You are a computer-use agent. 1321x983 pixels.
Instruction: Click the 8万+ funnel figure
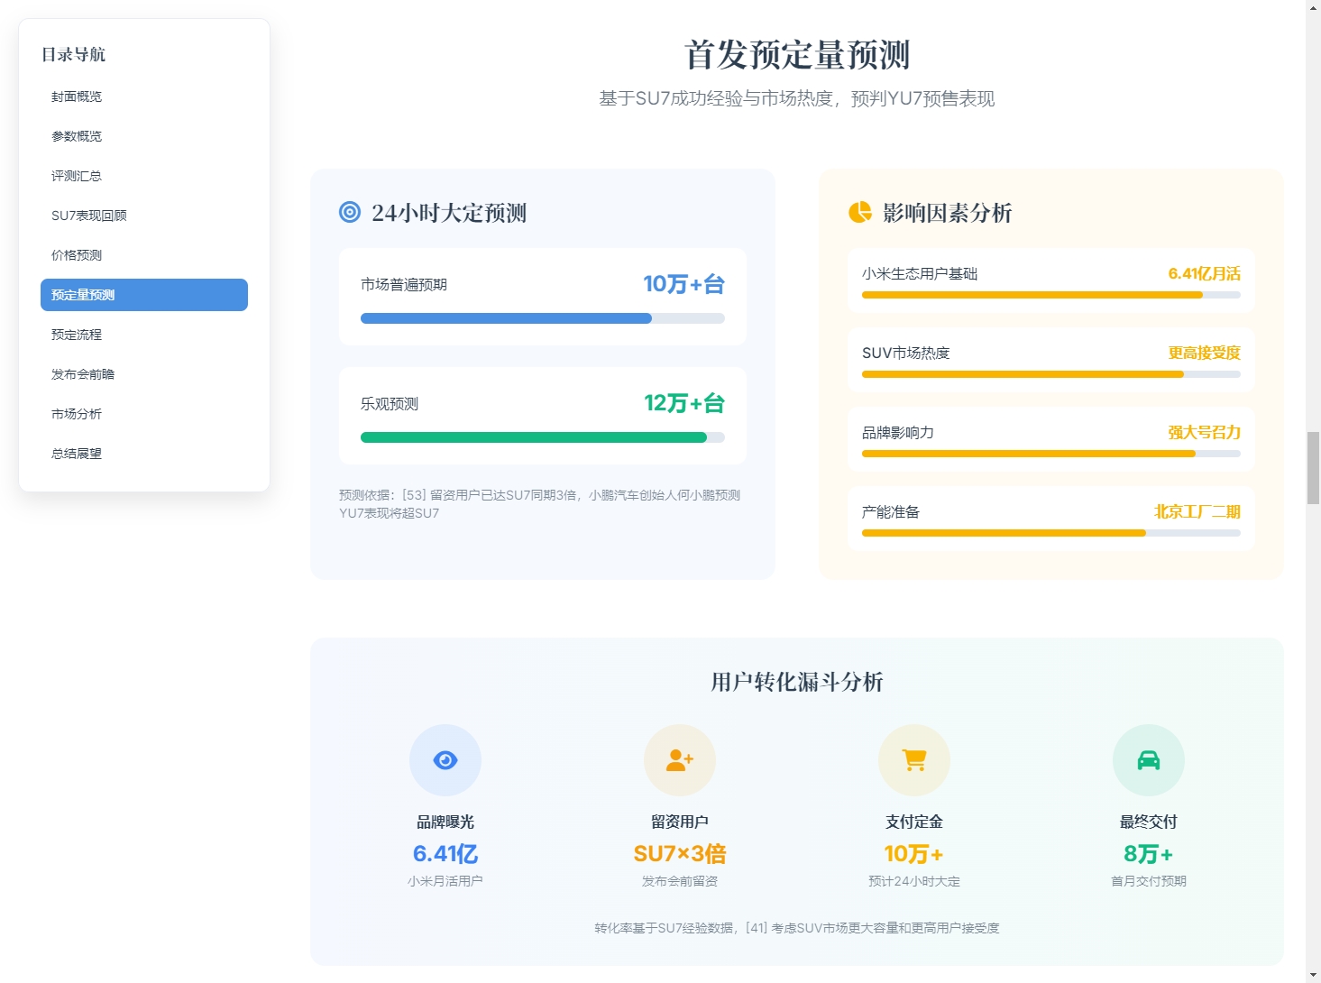click(x=1149, y=853)
